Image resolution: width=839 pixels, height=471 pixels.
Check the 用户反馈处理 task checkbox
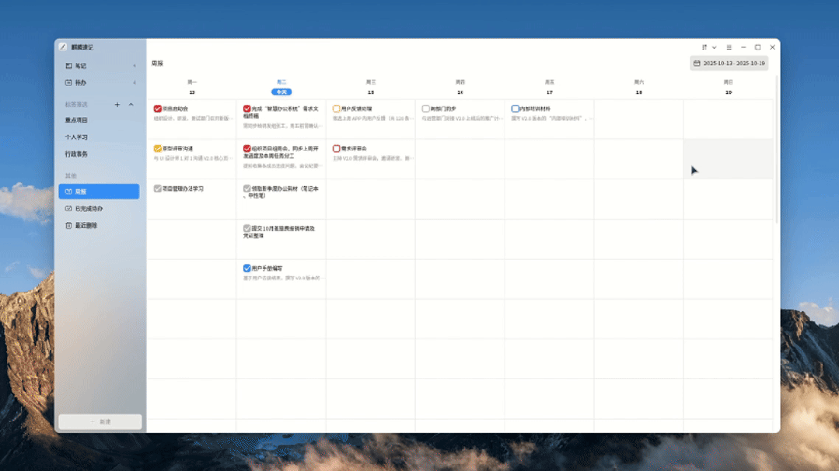(x=336, y=109)
